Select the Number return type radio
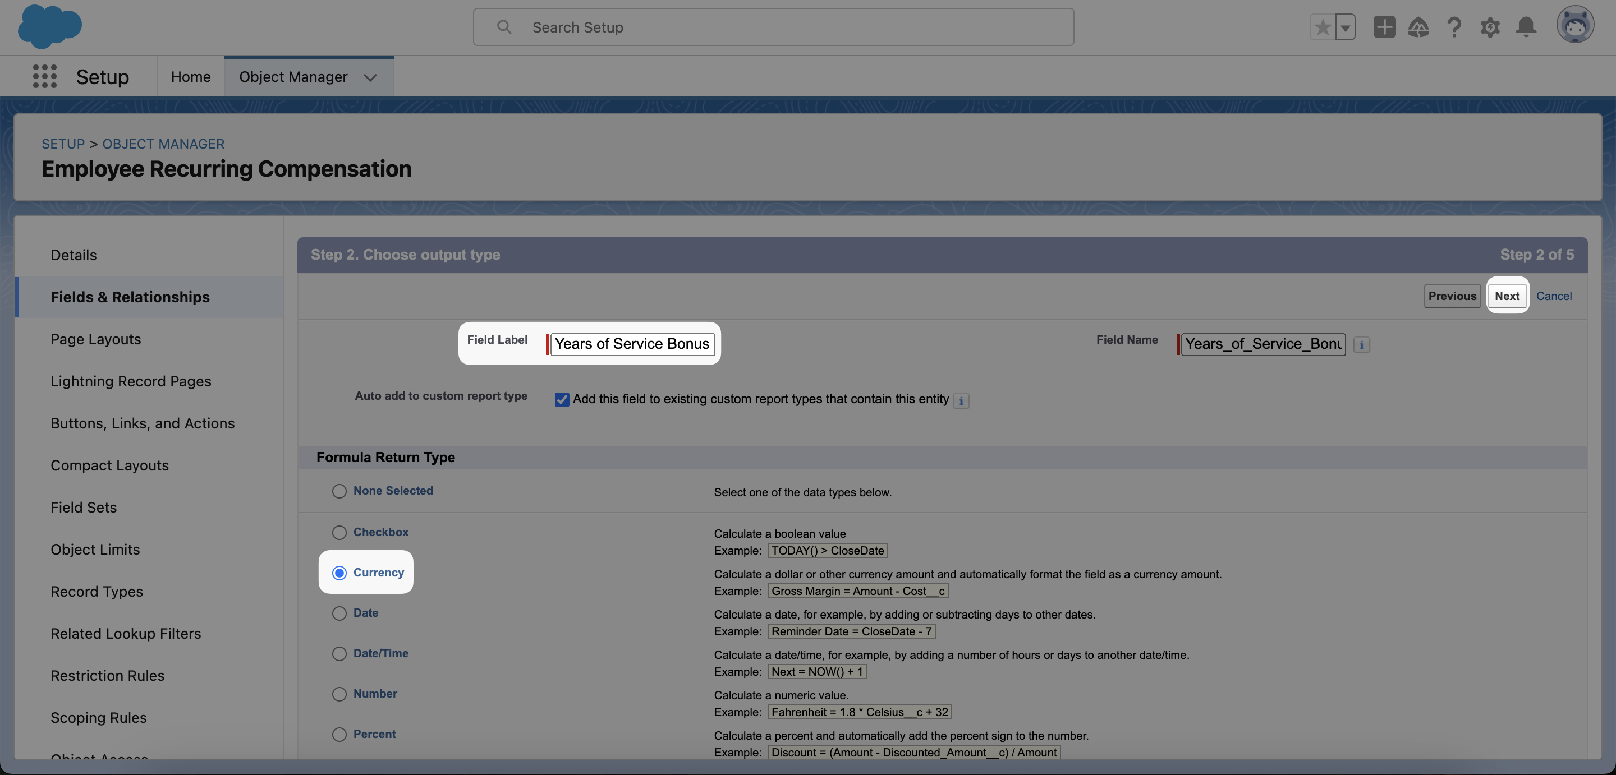The width and height of the screenshot is (1616, 775). coord(339,694)
